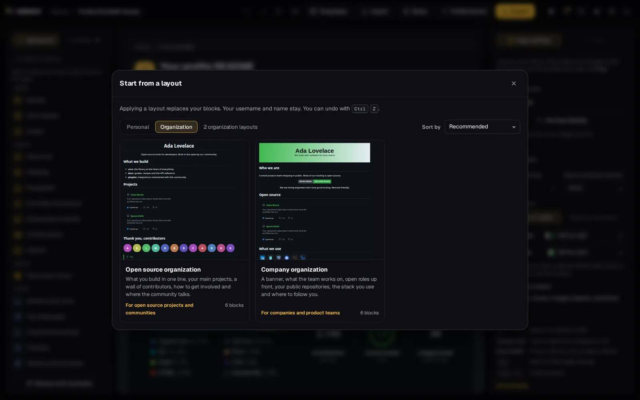Select the Organization layouts tab

click(176, 127)
